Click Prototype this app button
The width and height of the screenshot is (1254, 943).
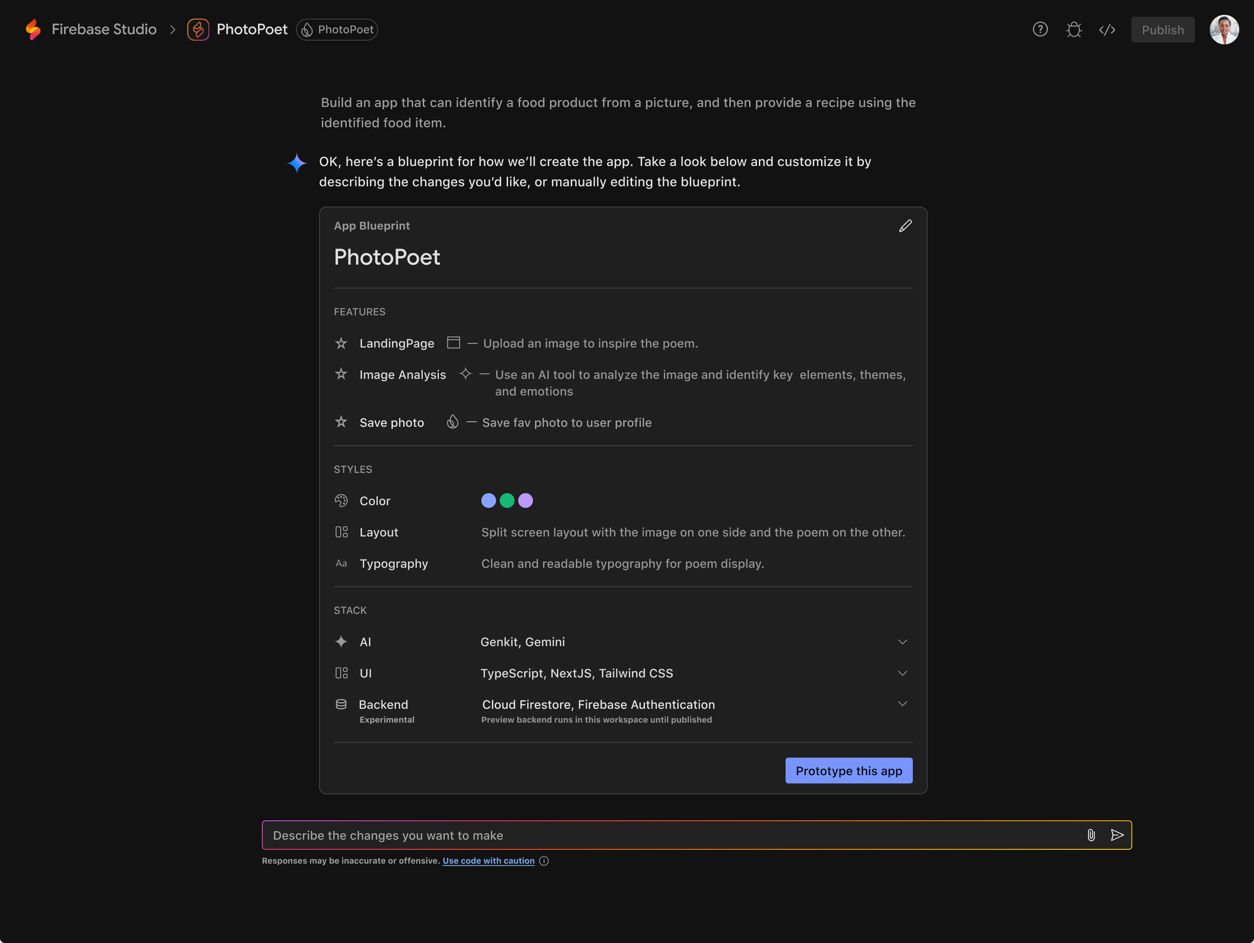click(848, 771)
